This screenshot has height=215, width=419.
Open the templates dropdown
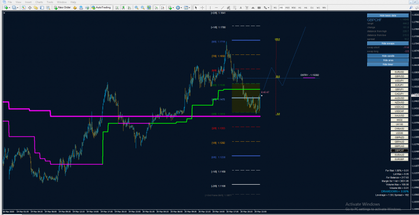(x=187, y=8)
